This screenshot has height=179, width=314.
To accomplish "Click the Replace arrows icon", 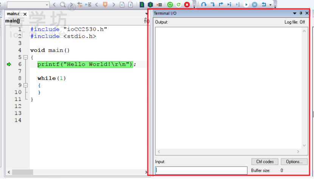I will (x=80, y=5).
